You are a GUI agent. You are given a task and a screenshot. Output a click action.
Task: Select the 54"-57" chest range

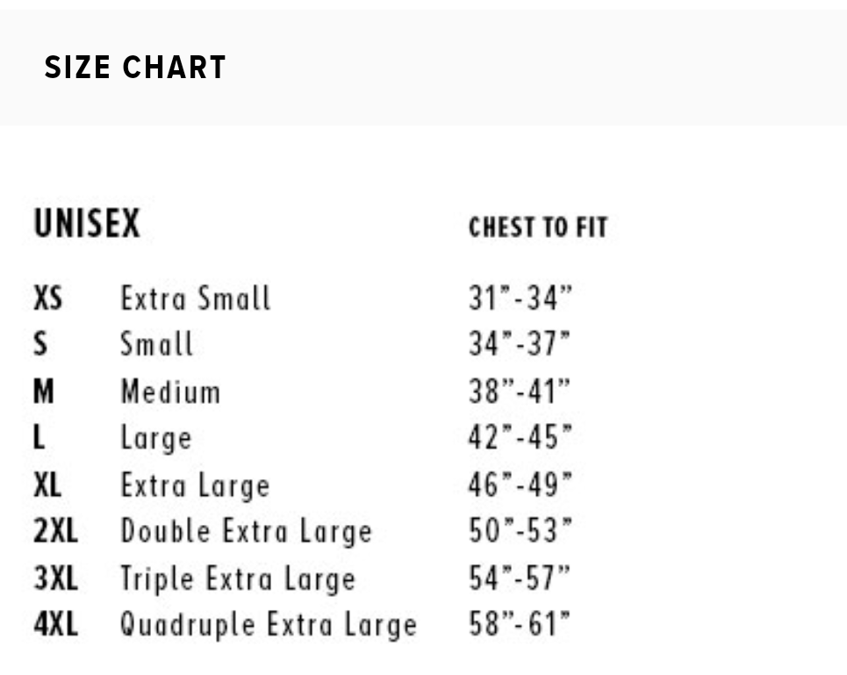[520, 578]
